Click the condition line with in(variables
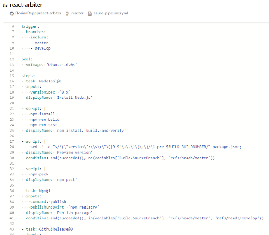 click(x=145, y=218)
